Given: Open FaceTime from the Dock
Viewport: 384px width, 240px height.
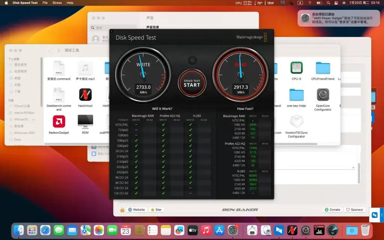Looking at the screenshot, I should pos(112,230).
